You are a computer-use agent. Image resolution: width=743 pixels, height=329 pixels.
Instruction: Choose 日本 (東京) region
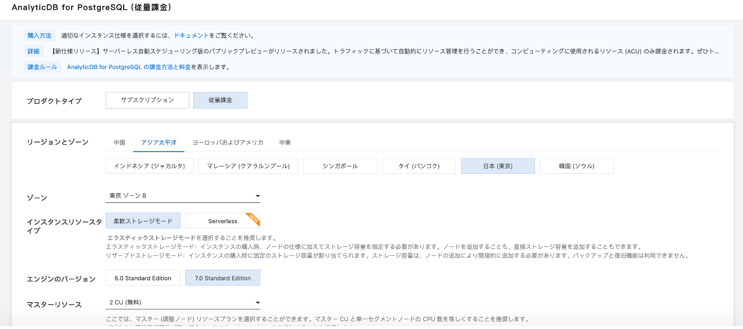tap(497, 166)
